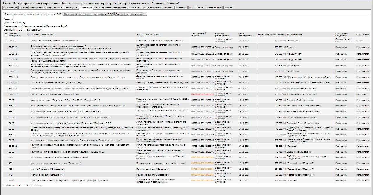
Task: Export via the [выгрузить в Excel] link
Action: [x=58, y=26]
